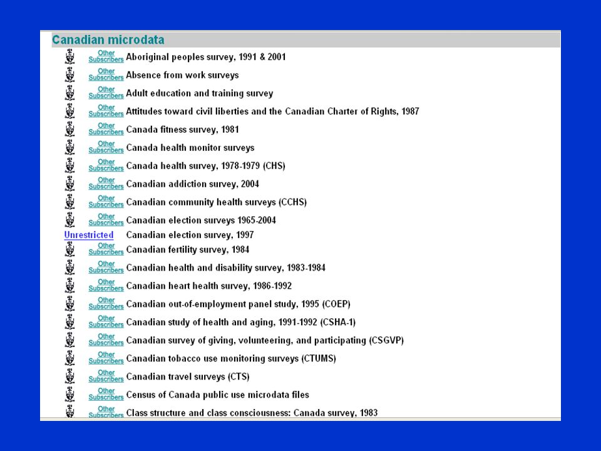Click text 'Canadian community health surveys (CCHS)'
Screen dimensions: 601x451
(217, 202)
